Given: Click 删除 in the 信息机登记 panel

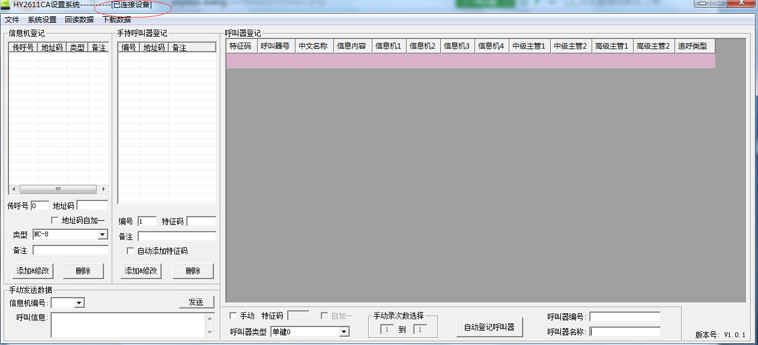Looking at the screenshot, I should point(83,271).
